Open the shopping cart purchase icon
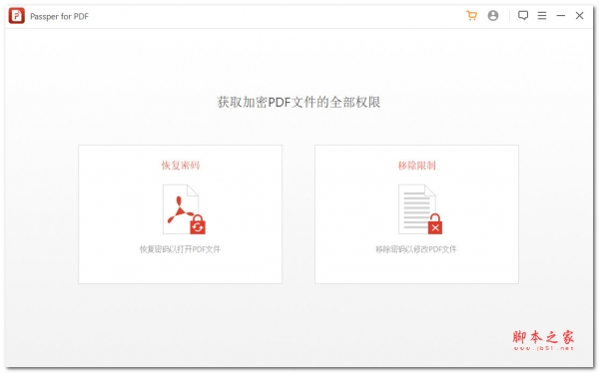Image resolution: width=599 pixels, height=373 pixels. point(472,16)
